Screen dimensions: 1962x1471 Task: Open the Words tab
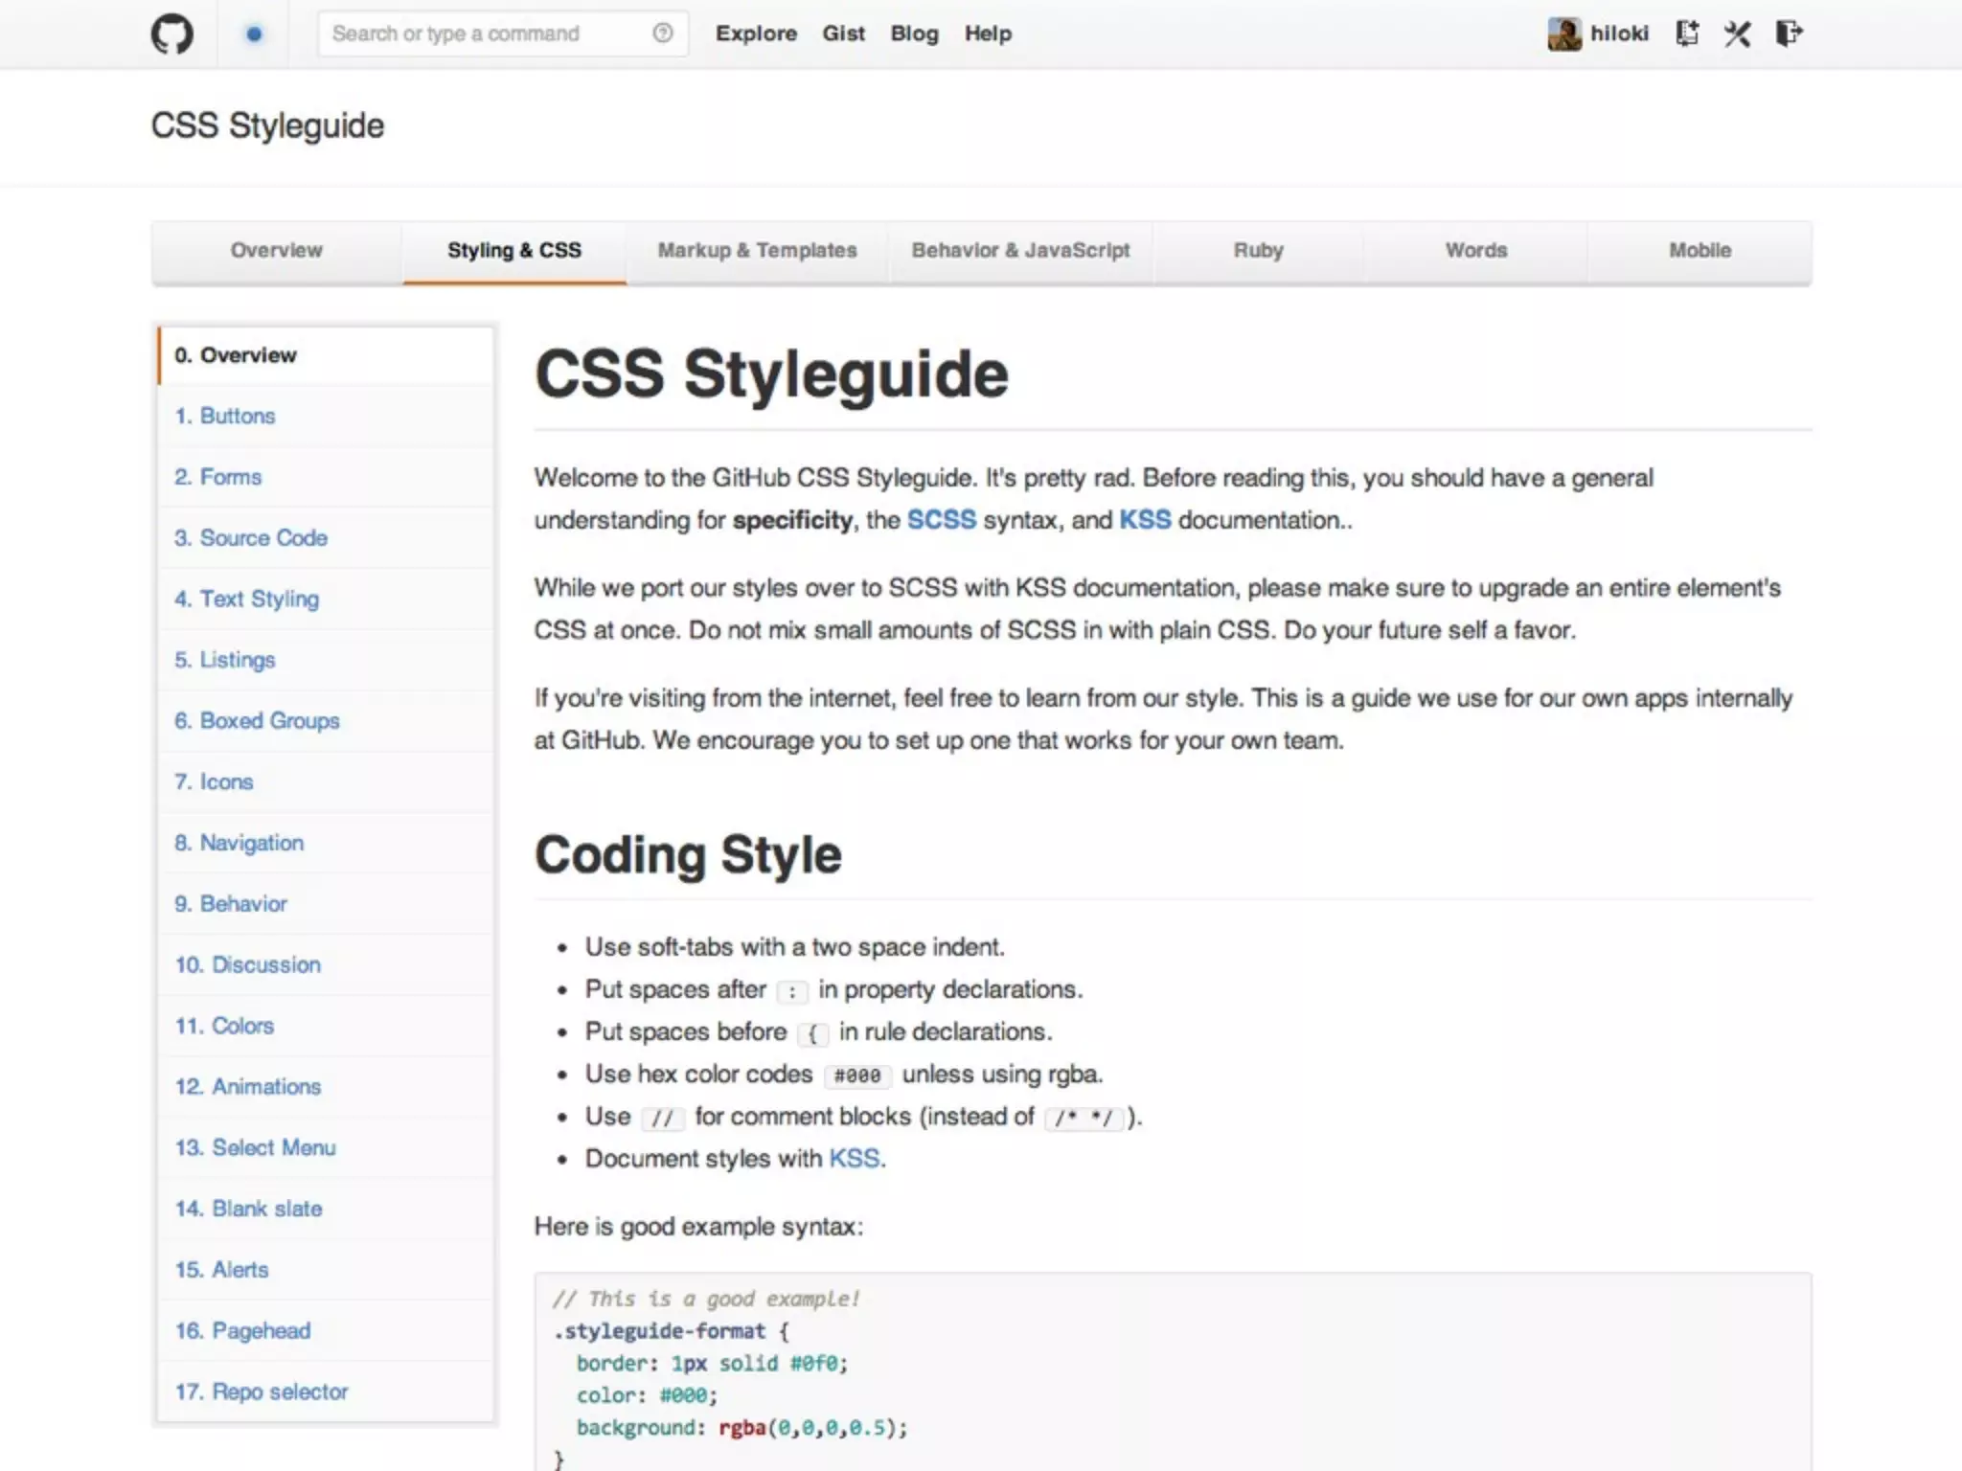[x=1475, y=251]
